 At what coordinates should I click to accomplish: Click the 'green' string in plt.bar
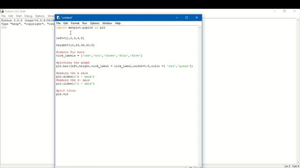pos(183,66)
